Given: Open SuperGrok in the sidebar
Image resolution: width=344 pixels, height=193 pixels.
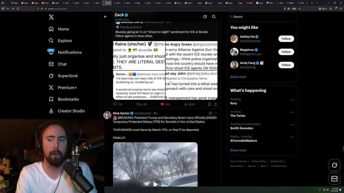Looking at the screenshot, I should (x=63, y=76).
